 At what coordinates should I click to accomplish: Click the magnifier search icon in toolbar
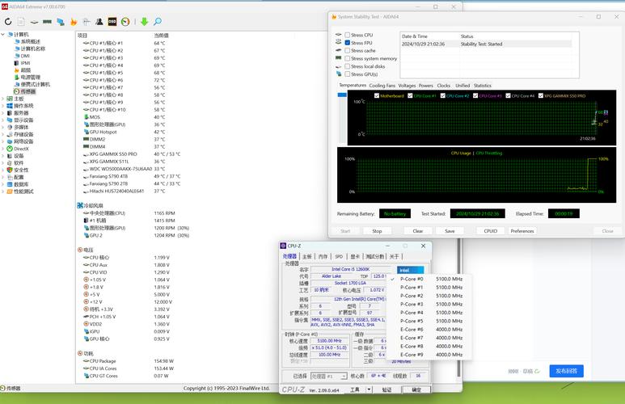pyautogui.click(x=157, y=22)
